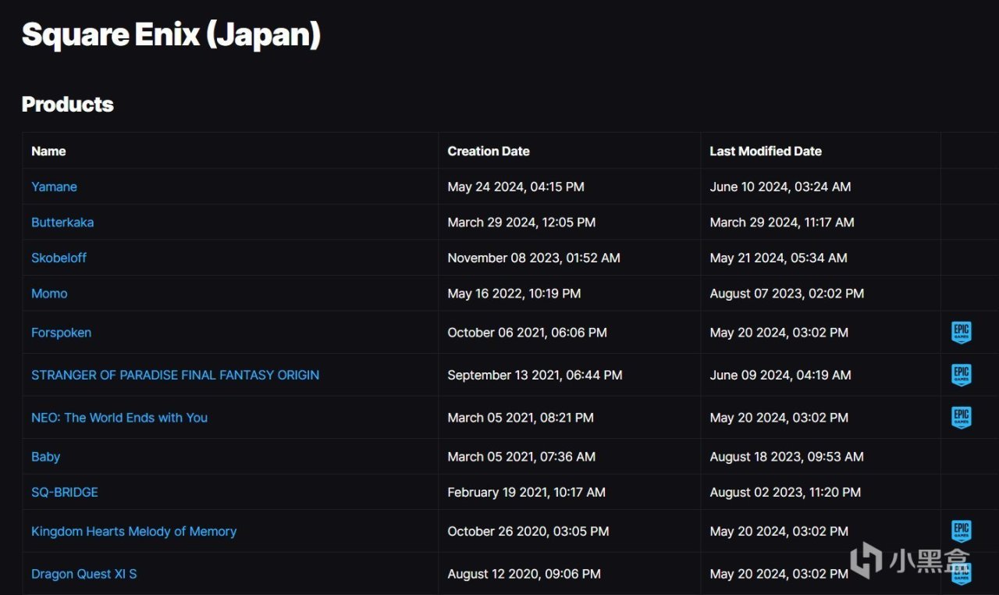Select creation date March 05 2021, 07:36 AM
999x595 pixels.
pyautogui.click(x=521, y=457)
